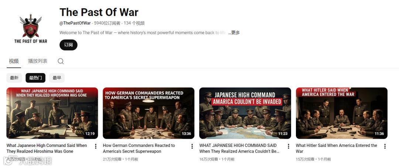
Task: Open three-dot menu for Hitler video
Action: coord(385,146)
